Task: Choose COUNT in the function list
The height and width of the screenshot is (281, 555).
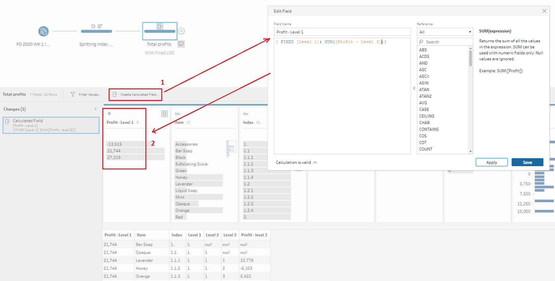Action: 426,149
